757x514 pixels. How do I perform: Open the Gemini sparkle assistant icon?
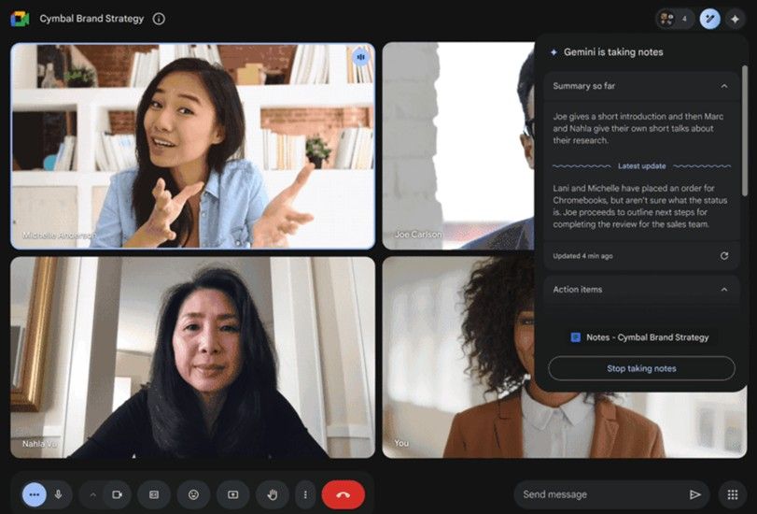tap(735, 19)
